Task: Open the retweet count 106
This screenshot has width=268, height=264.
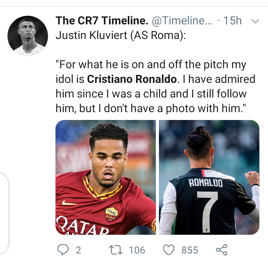Action: pyautogui.click(x=137, y=250)
